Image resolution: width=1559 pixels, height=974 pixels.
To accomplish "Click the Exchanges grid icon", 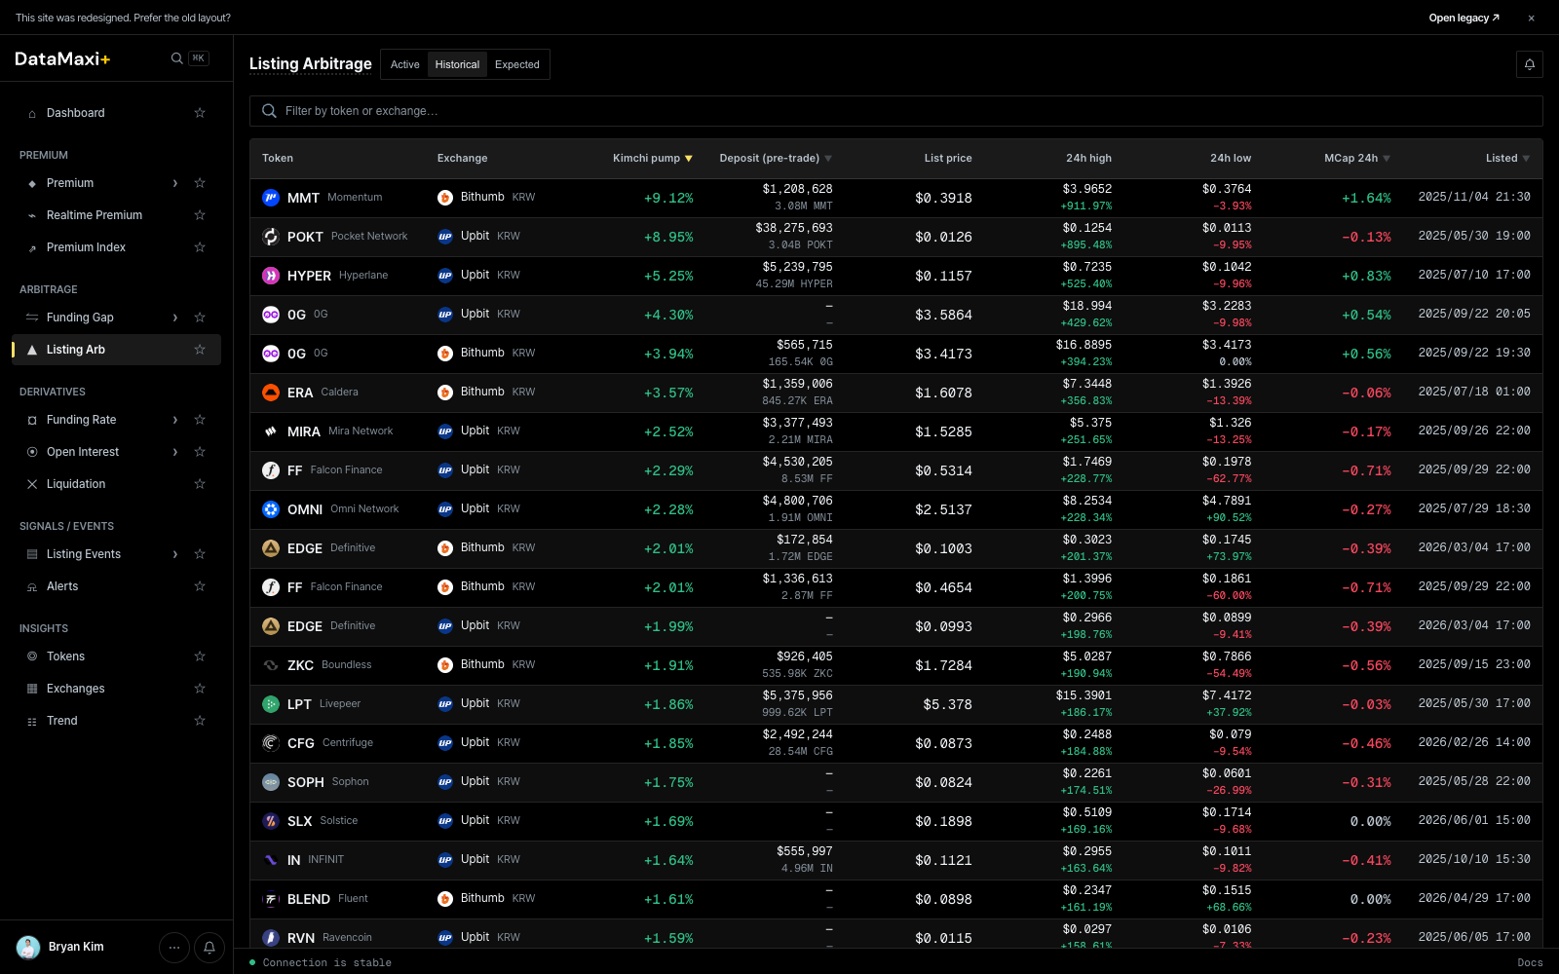I will pyautogui.click(x=32, y=689).
